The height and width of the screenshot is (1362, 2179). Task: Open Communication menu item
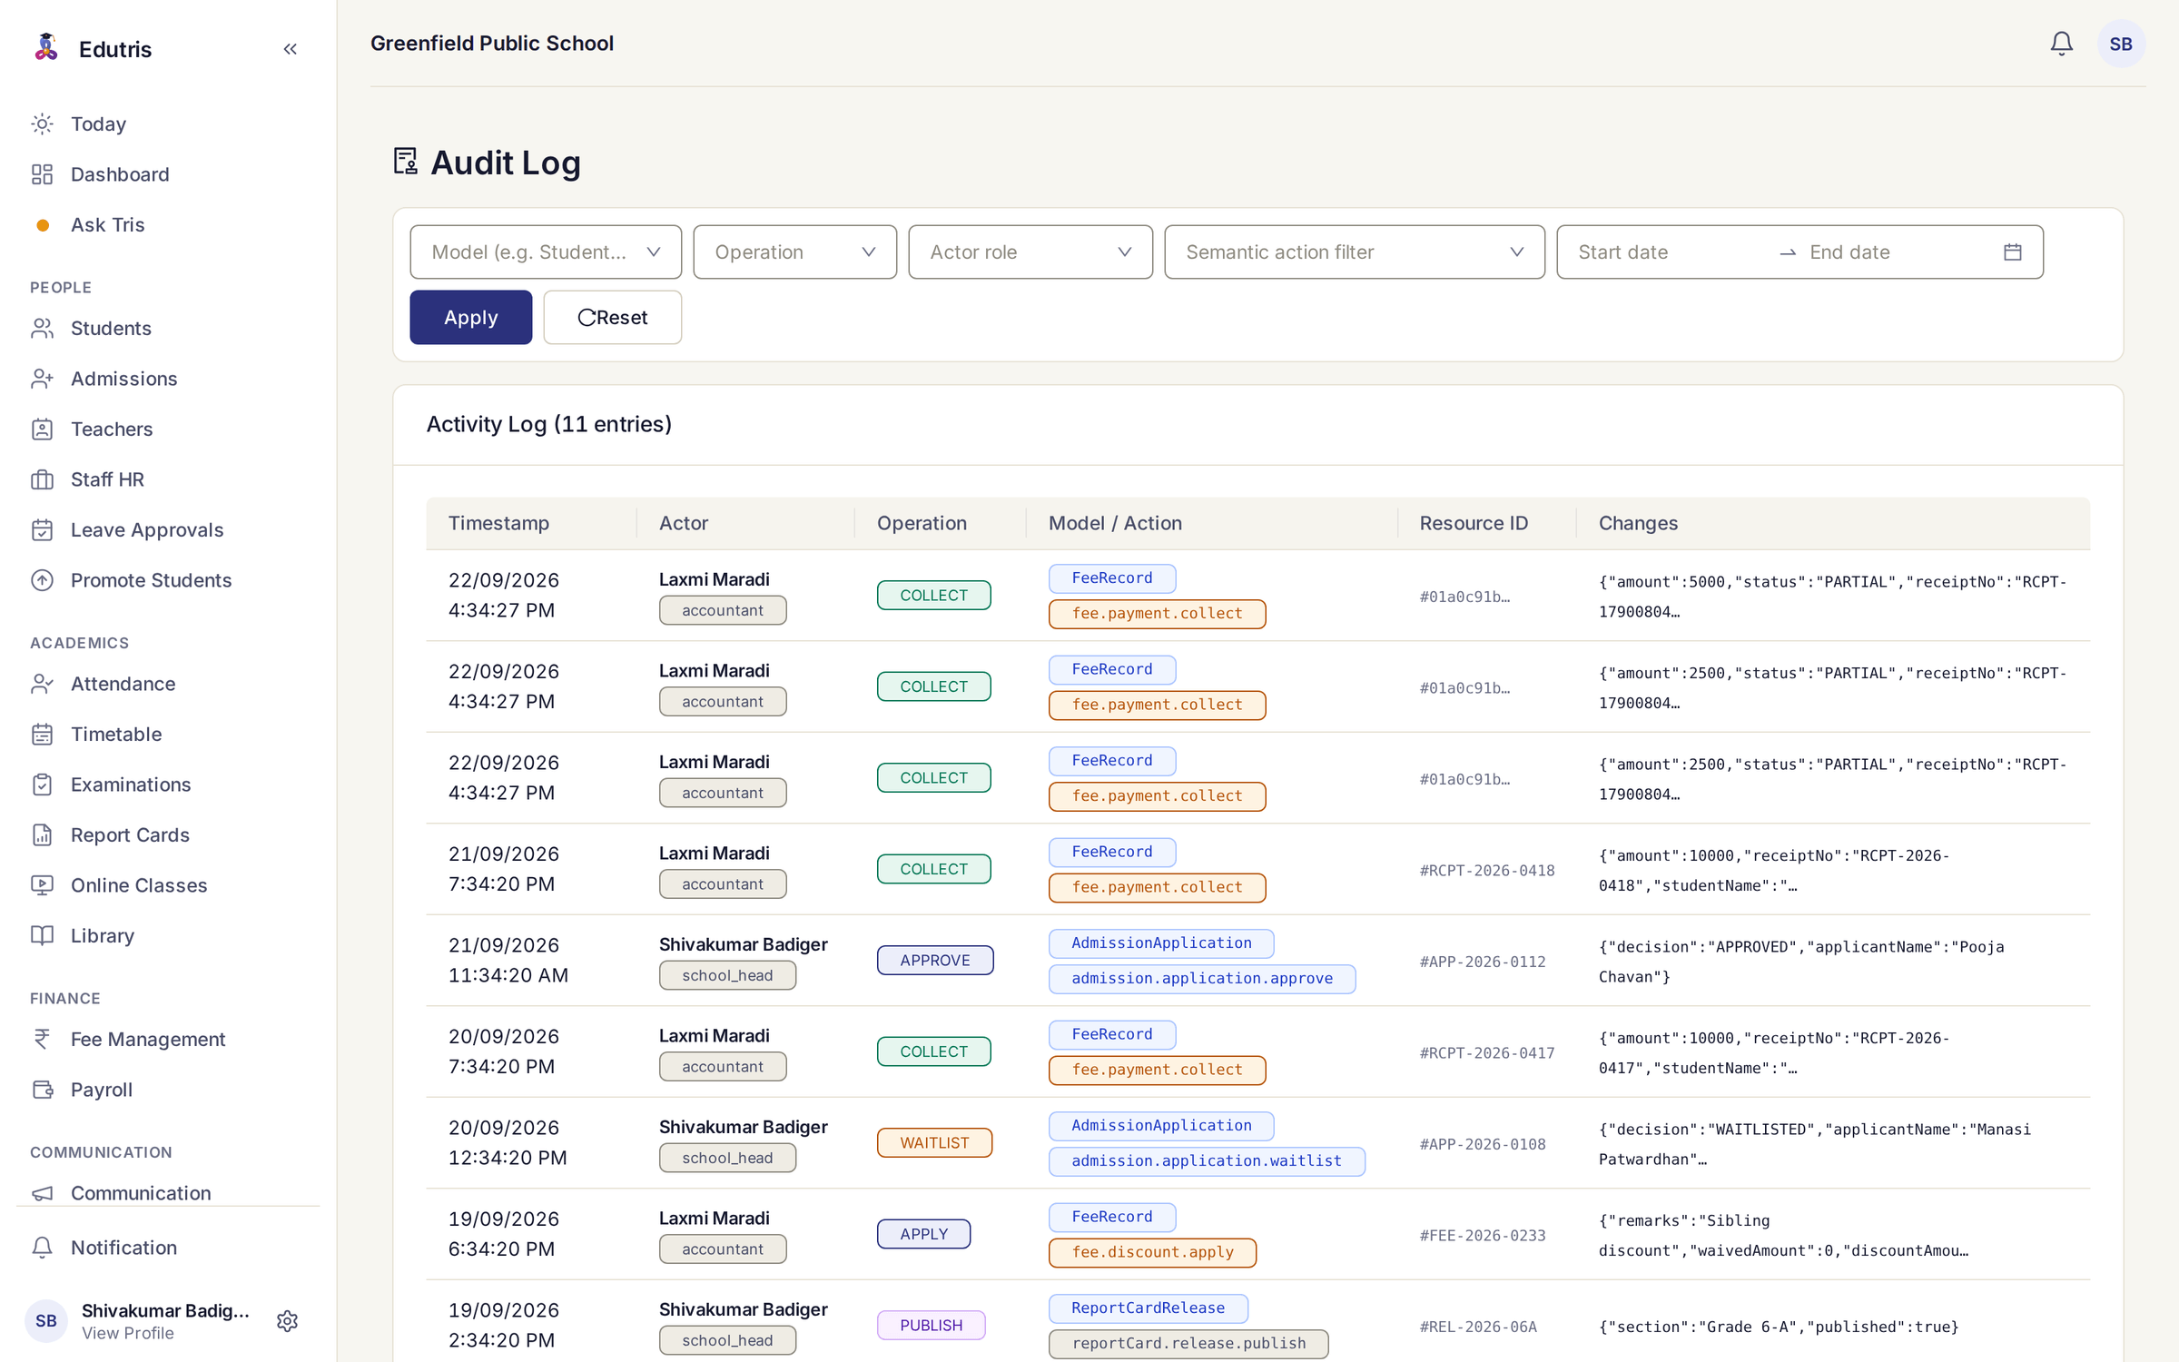[x=141, y=1193]
